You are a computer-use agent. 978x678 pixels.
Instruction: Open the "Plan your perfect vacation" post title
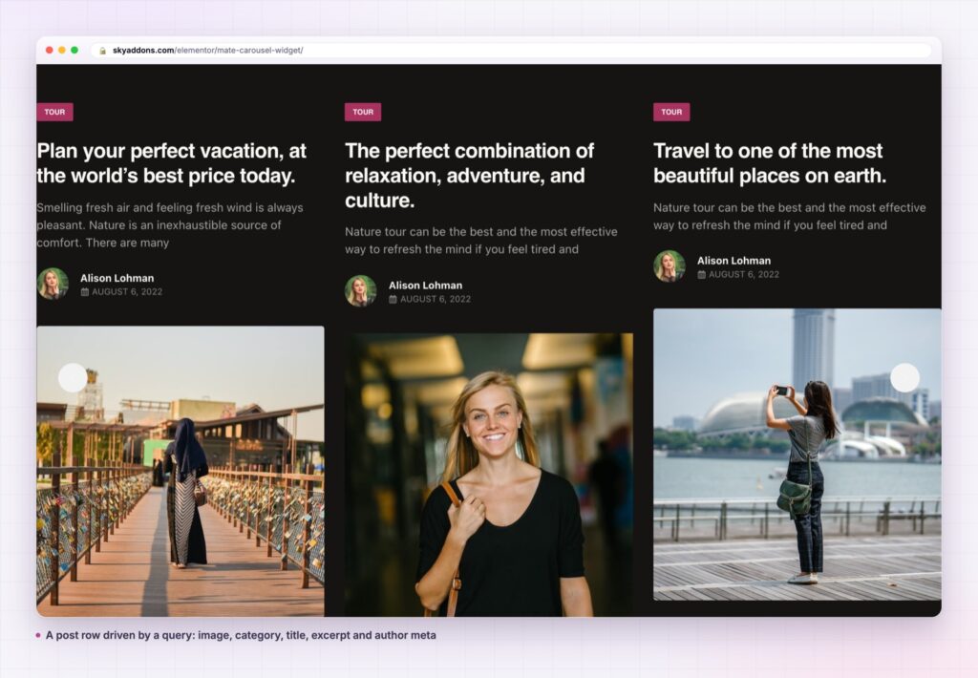(172, 163)
